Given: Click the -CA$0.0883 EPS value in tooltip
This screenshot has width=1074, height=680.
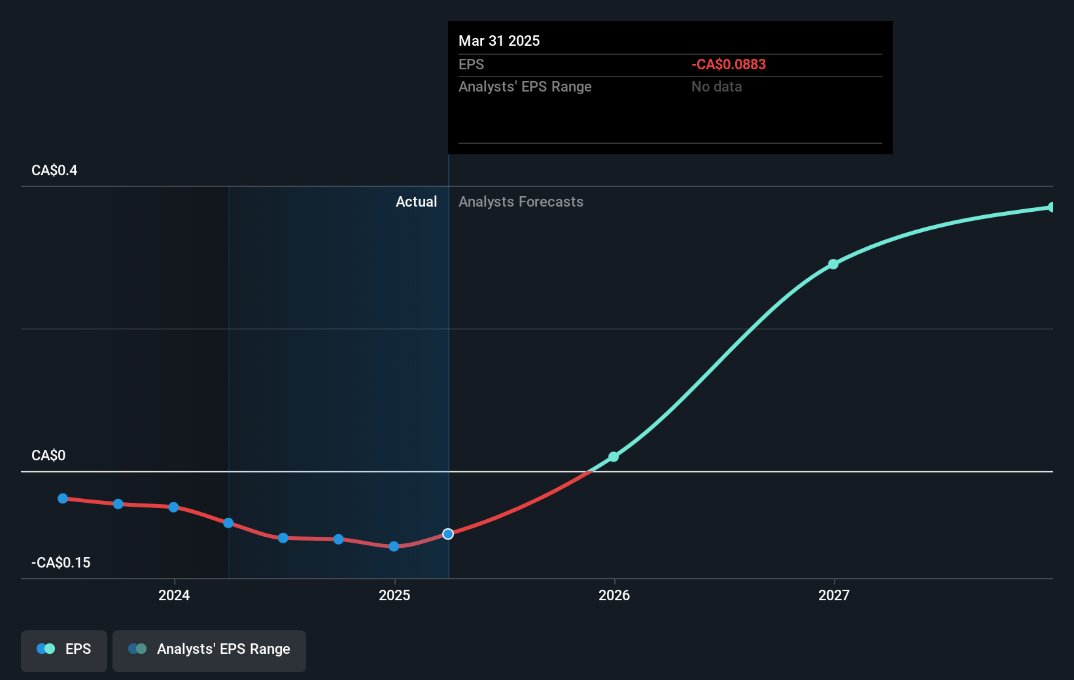Looking at the screenshot, I should 729,65.
